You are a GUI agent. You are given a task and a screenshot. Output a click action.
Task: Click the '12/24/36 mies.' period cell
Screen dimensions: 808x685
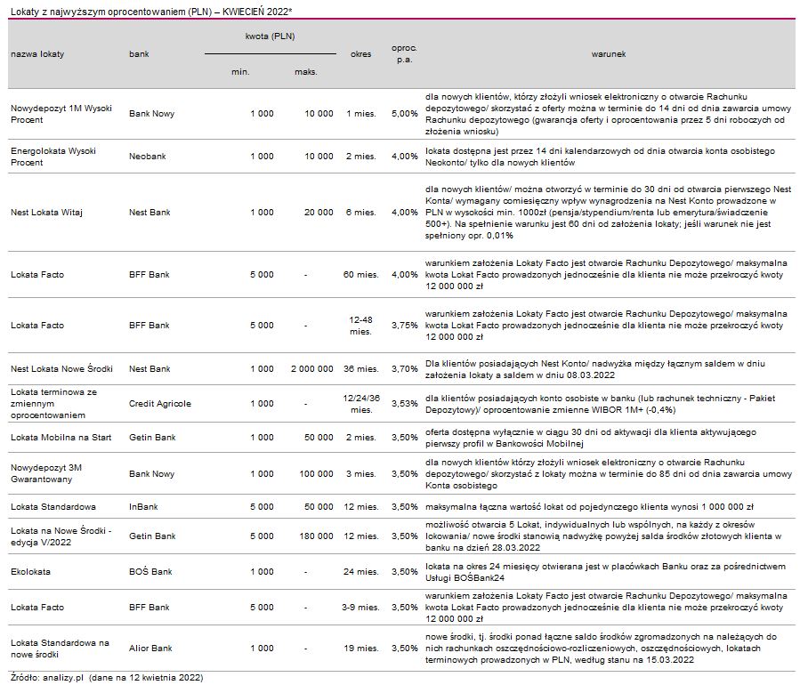click(361, 404)
